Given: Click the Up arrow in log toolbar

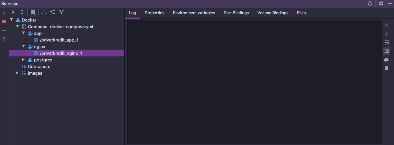Looking at the screenshot, I should point(387,25).
